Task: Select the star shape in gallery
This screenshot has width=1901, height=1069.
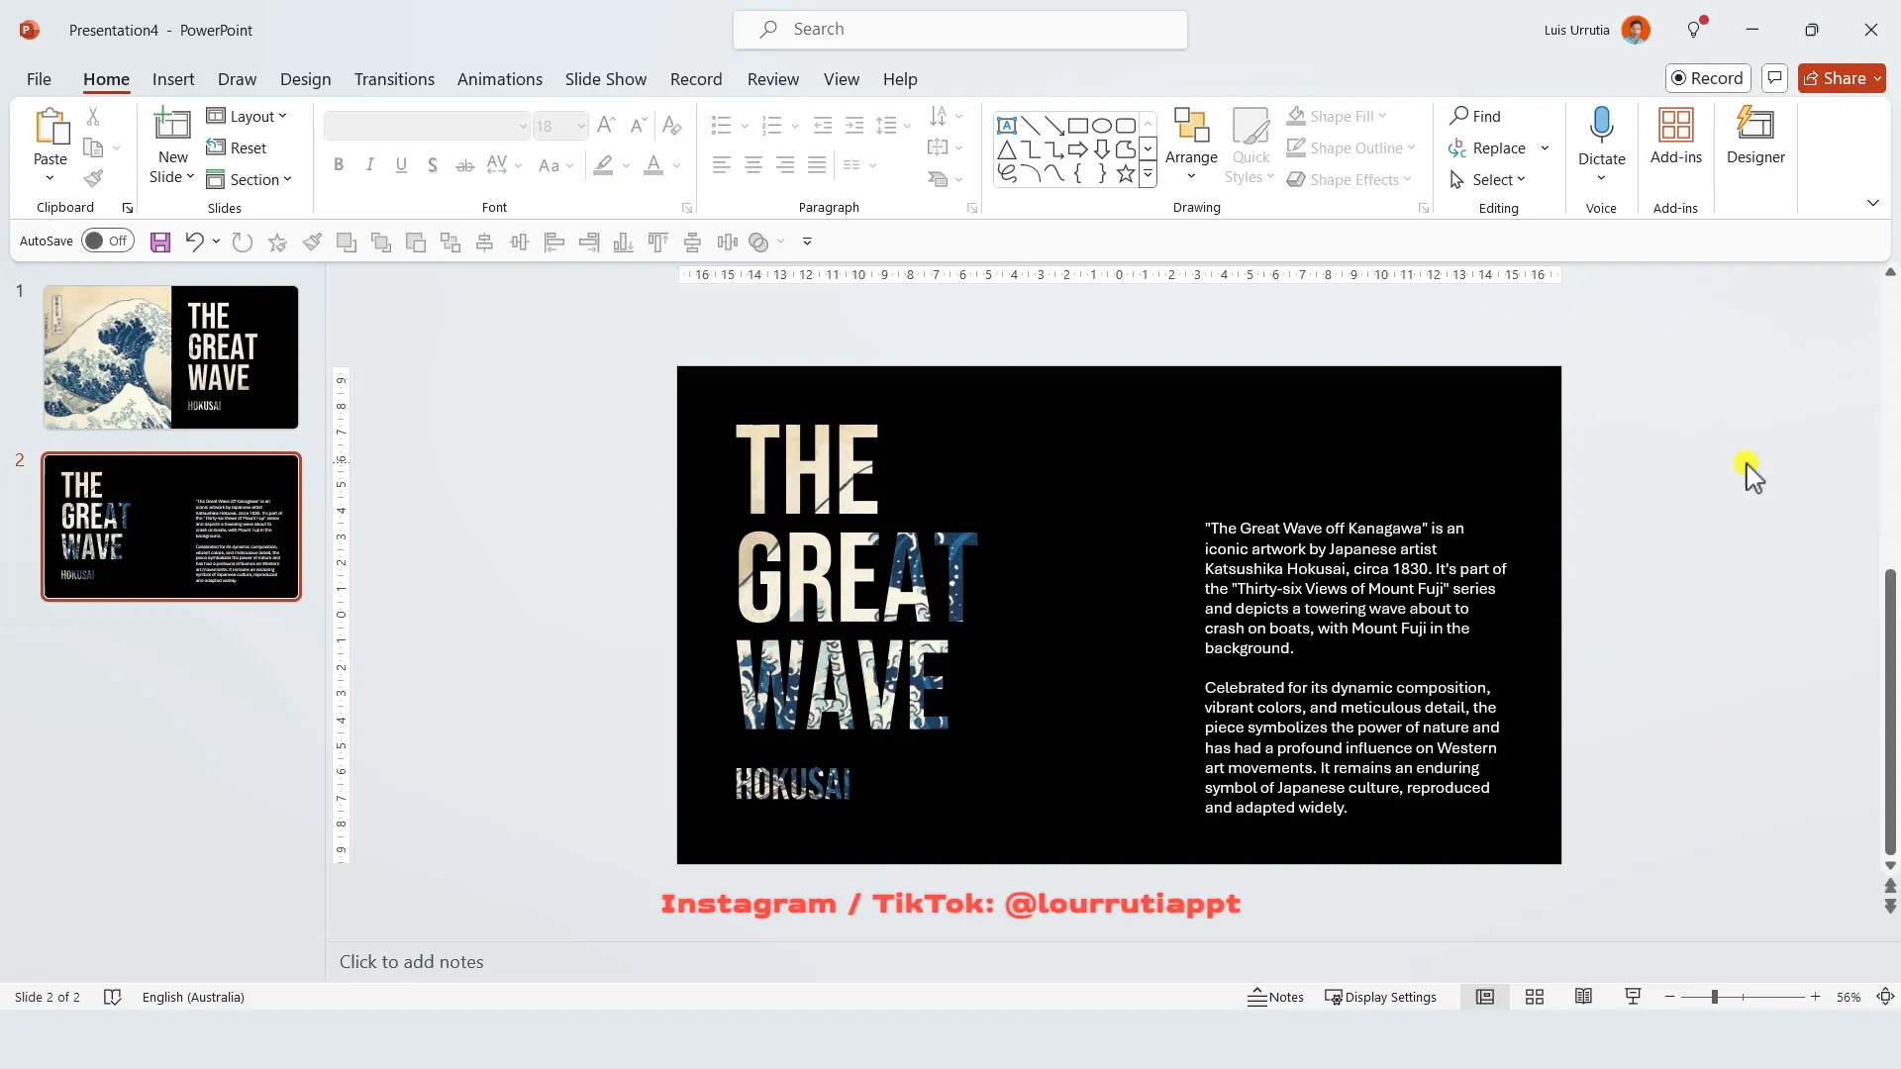Action: pos(1126,174)
